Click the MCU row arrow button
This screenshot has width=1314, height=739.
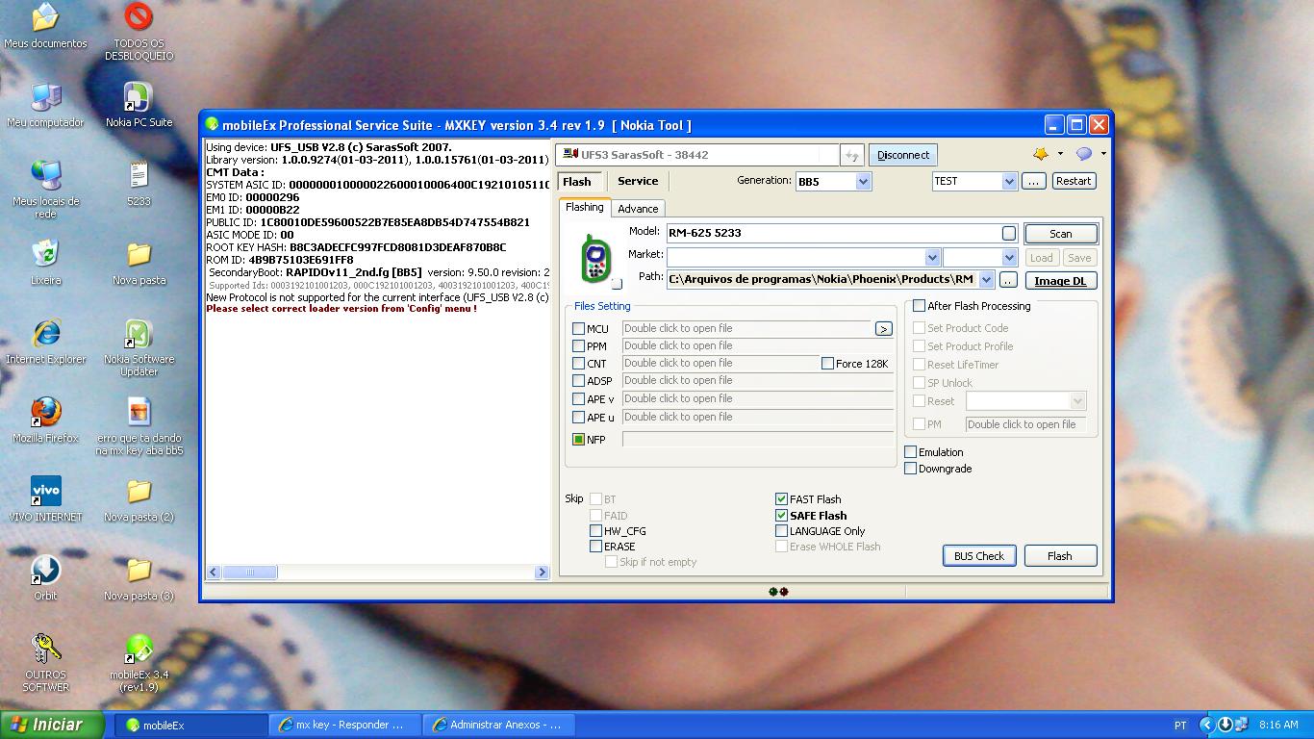tap(883, 329)
